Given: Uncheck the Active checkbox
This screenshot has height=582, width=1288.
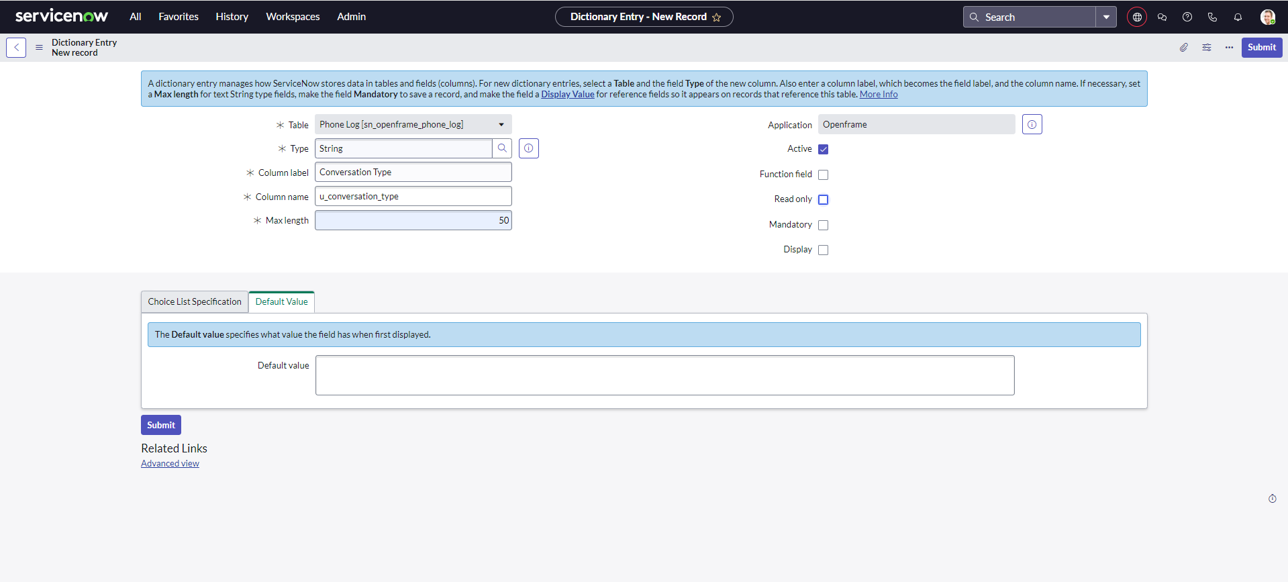Looking at the screenshot, I should tap(824, 150).
